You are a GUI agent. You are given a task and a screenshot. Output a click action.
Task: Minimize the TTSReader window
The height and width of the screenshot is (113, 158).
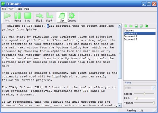(144, 4)
